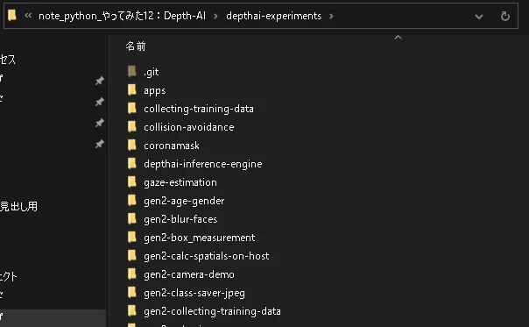Click the gen2-class-saver-jpeg folder icon
Screen dimensions: 529x327
(x=132, y=292)
